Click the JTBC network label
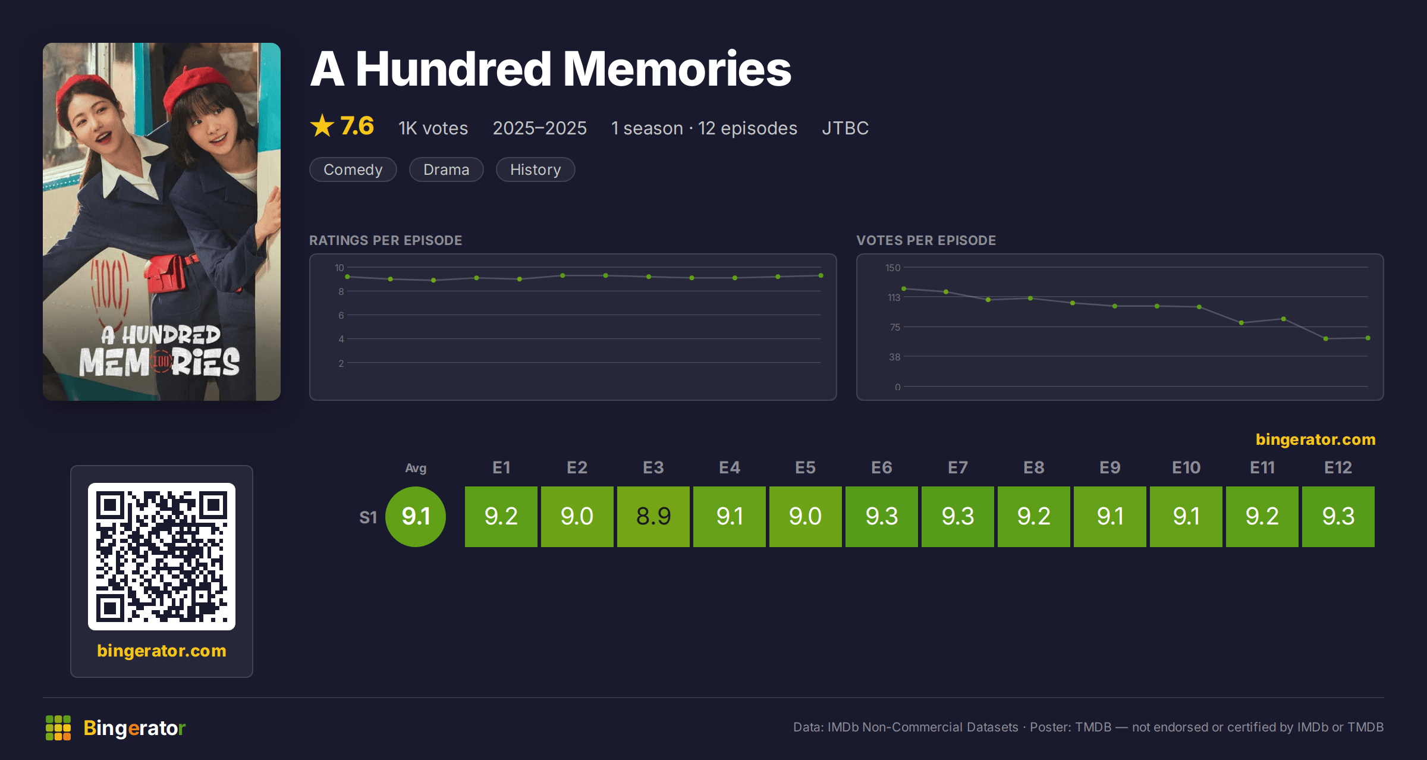 (845, 128)
